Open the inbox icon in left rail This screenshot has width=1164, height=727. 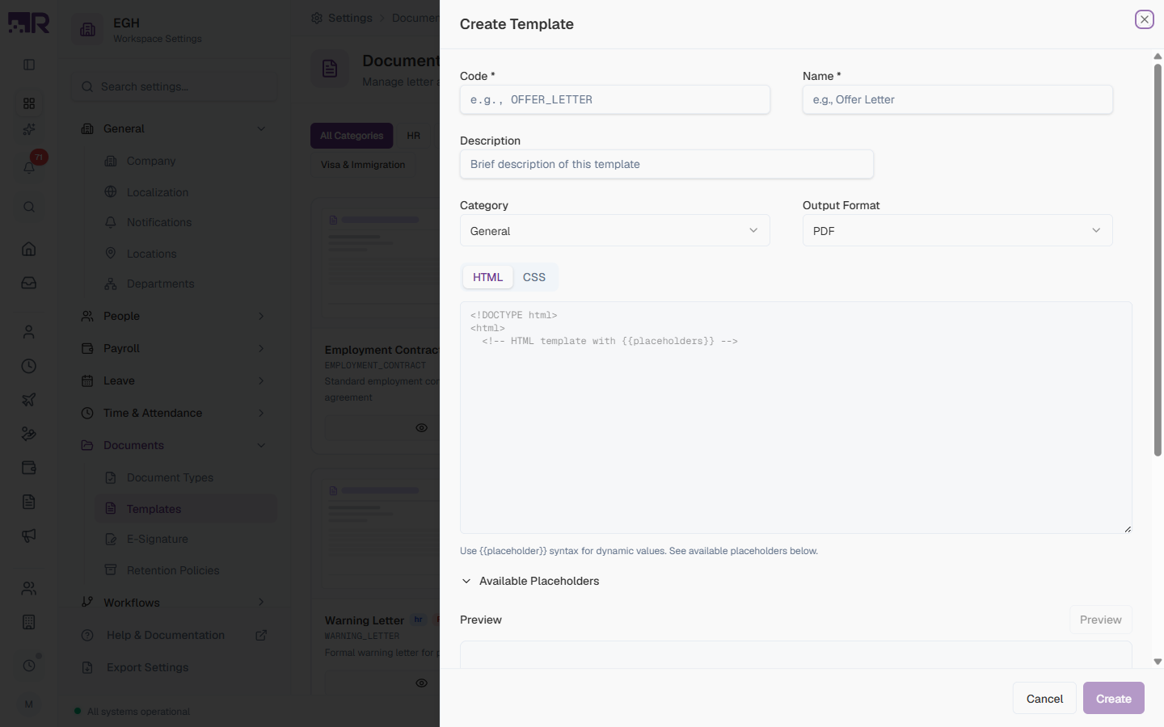(29, 283)
